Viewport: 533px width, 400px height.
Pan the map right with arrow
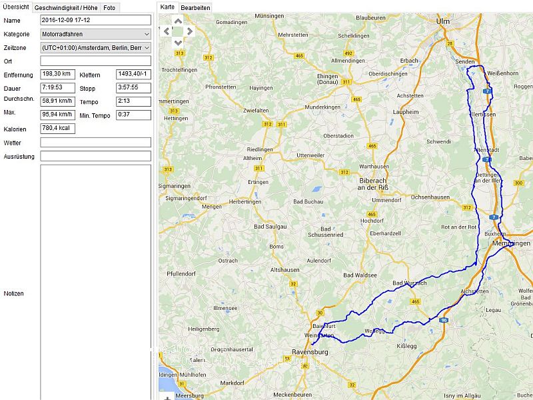coord(189,31)
